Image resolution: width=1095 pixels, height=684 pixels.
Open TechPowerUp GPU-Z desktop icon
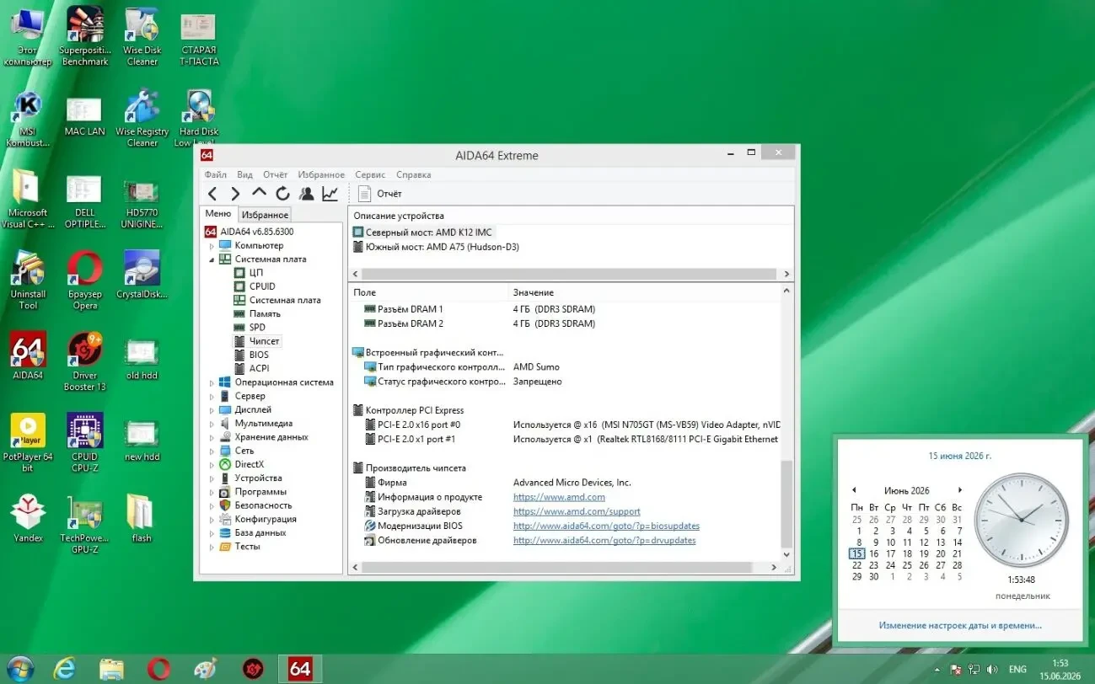click(x=85, y=525)
